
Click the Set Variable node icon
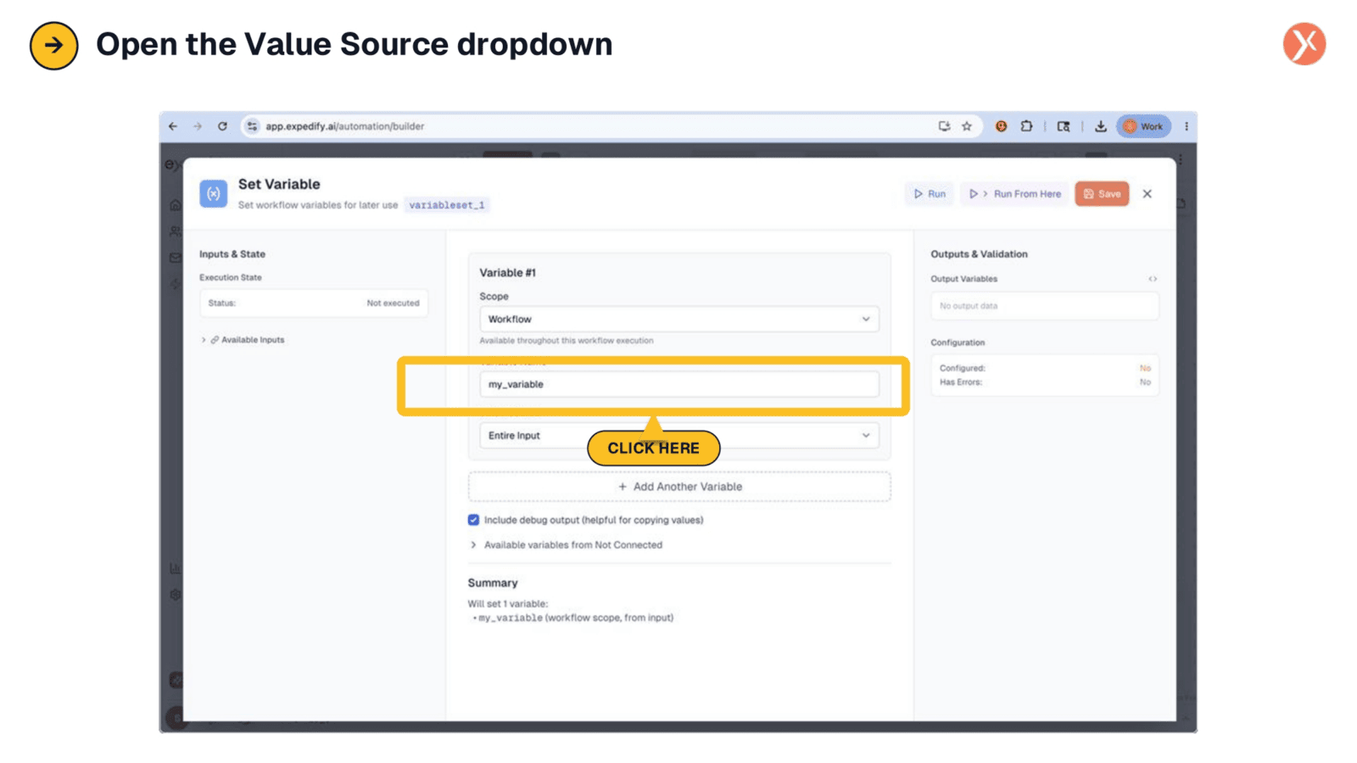[213, 193]
